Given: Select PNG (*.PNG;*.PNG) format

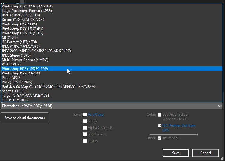Looking at the screenshot, I should point(112,82).
